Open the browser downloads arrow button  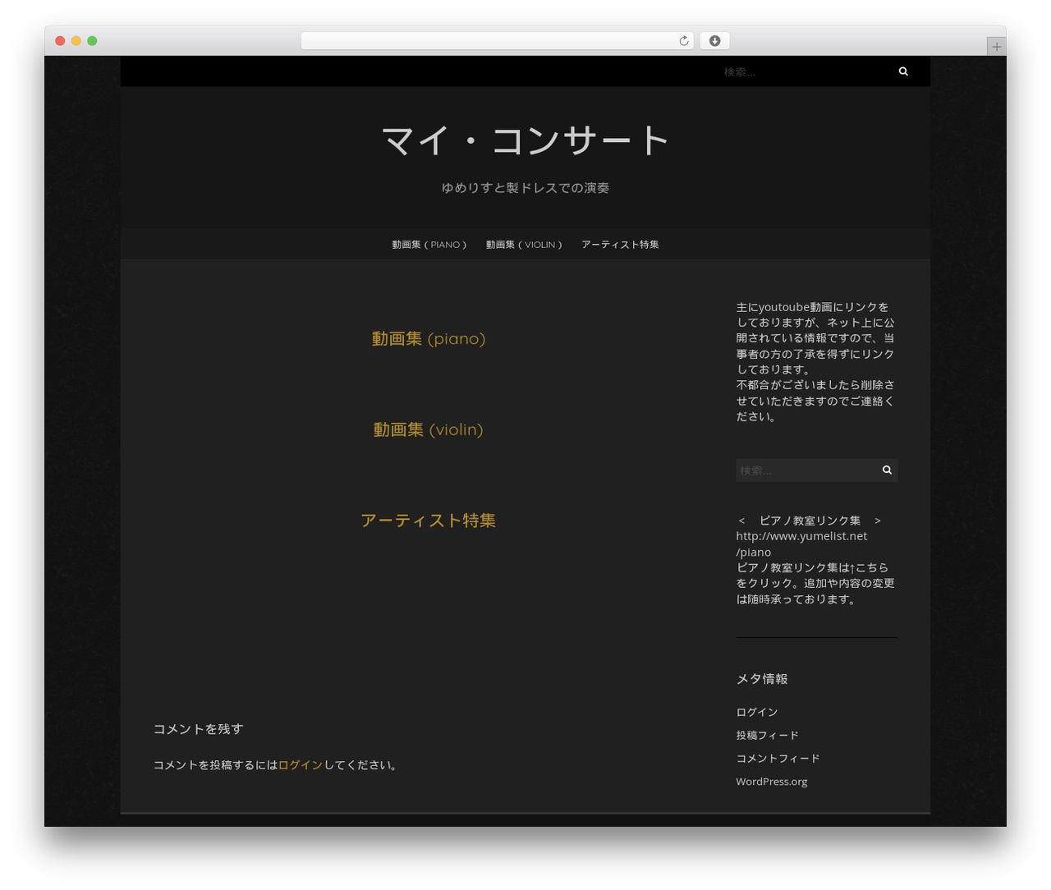click(x=714, y=41)
